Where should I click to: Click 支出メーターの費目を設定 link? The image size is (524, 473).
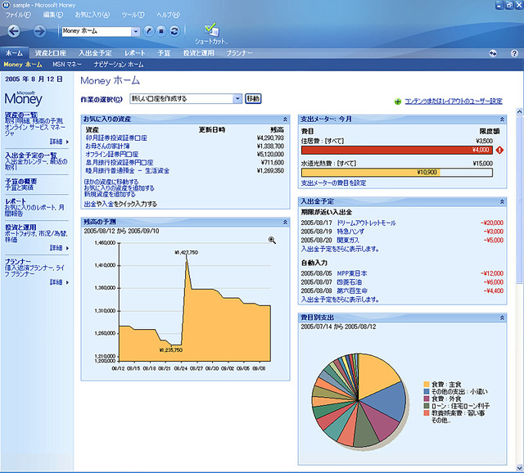(x=333, y=183)
